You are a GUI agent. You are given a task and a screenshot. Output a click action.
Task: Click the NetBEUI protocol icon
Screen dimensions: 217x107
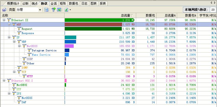(x=14, y=85)
